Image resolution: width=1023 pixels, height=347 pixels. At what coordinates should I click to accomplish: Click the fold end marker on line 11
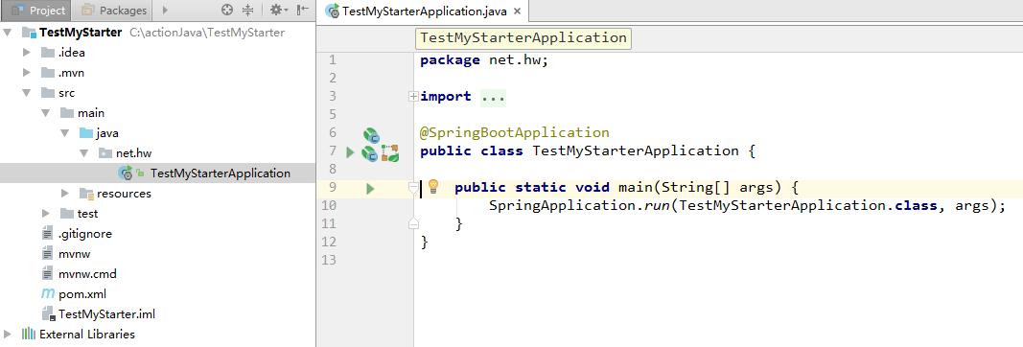[413, 223]
